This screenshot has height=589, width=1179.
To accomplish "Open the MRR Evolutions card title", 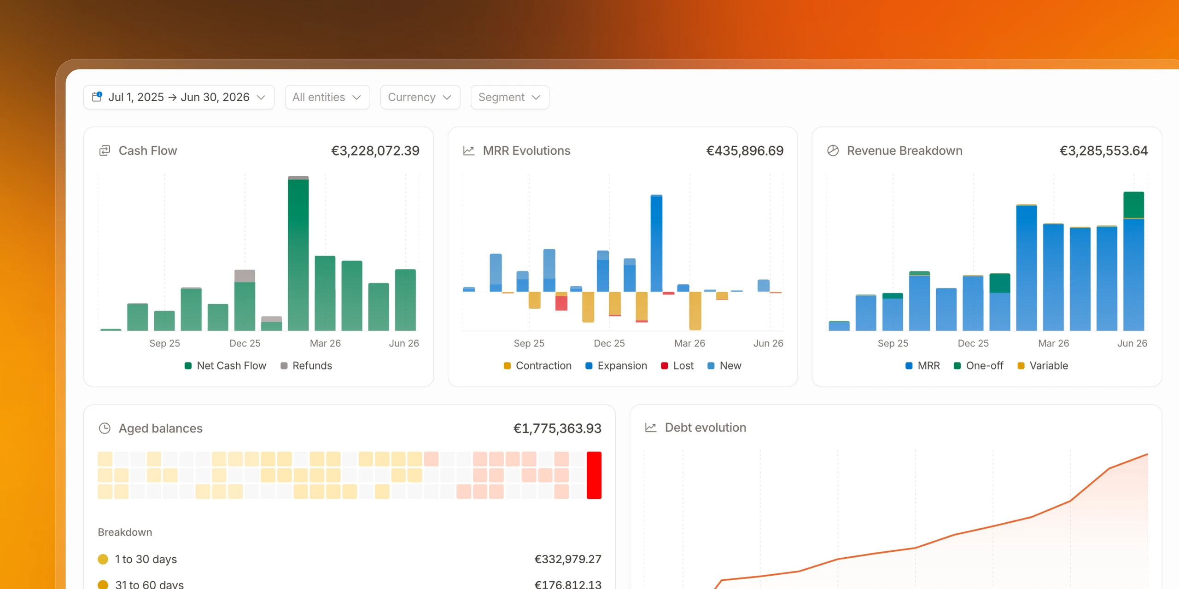I will point(526,150).
